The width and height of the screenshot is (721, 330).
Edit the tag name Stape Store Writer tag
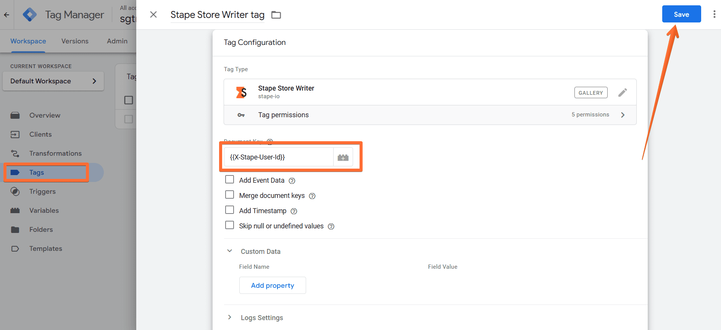(218, 15)
